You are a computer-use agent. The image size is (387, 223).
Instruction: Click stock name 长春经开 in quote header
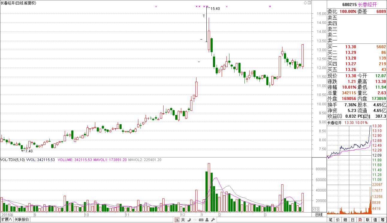coord(368,5)
